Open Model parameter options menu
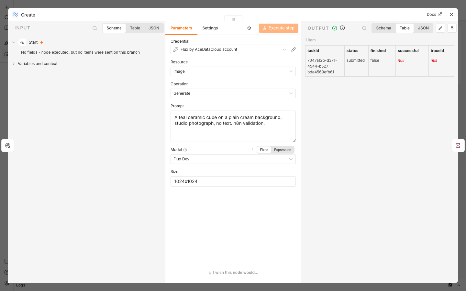Image resolution: width=466 pixels, height=291 pixels. [252, 150]
